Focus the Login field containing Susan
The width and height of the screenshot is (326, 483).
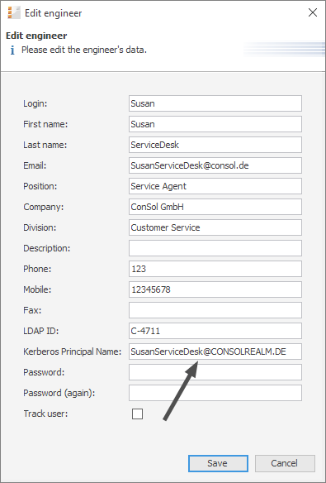215,103
